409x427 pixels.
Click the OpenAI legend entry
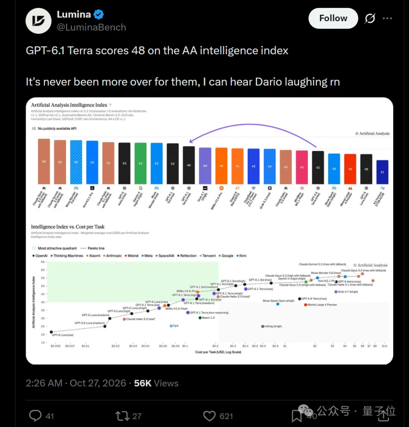[x=40, y=256]
